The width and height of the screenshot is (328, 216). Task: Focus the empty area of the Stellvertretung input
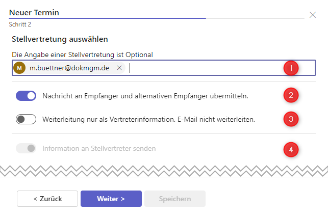(204, 68)
